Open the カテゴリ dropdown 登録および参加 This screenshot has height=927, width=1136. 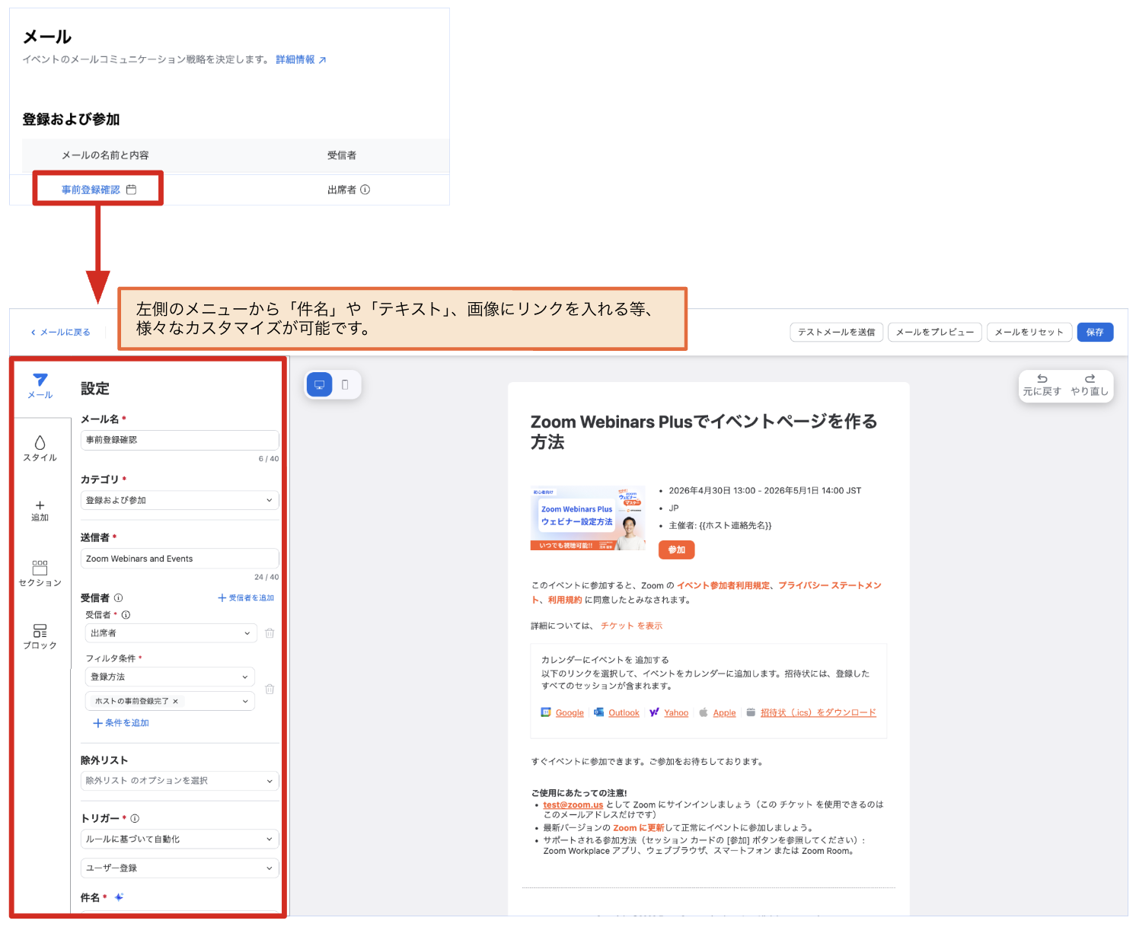180,500
